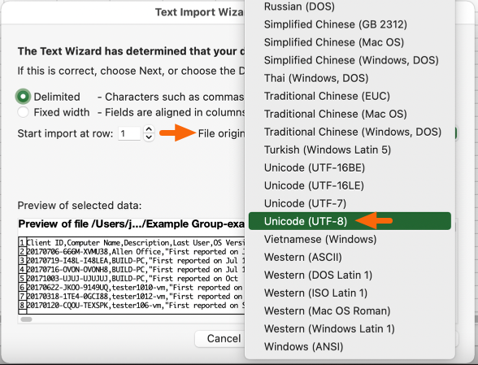Choose Western (ISO Latin 1) encoding

coord(350,293)
